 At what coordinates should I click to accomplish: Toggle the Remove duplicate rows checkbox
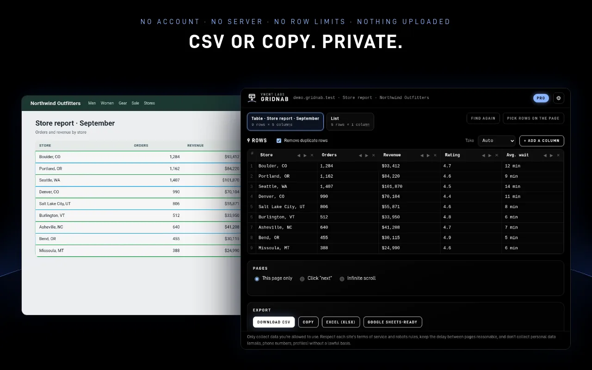[x=279, y=141]
